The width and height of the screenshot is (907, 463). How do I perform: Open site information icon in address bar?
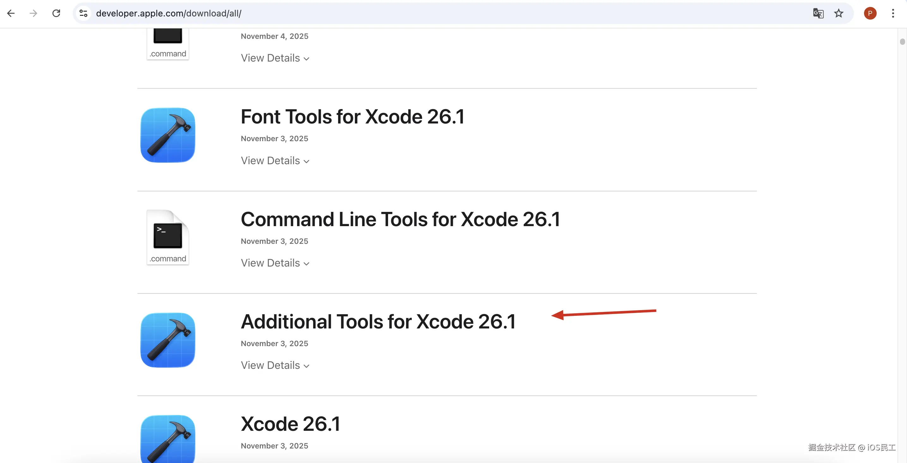click(x=83, y=13)
